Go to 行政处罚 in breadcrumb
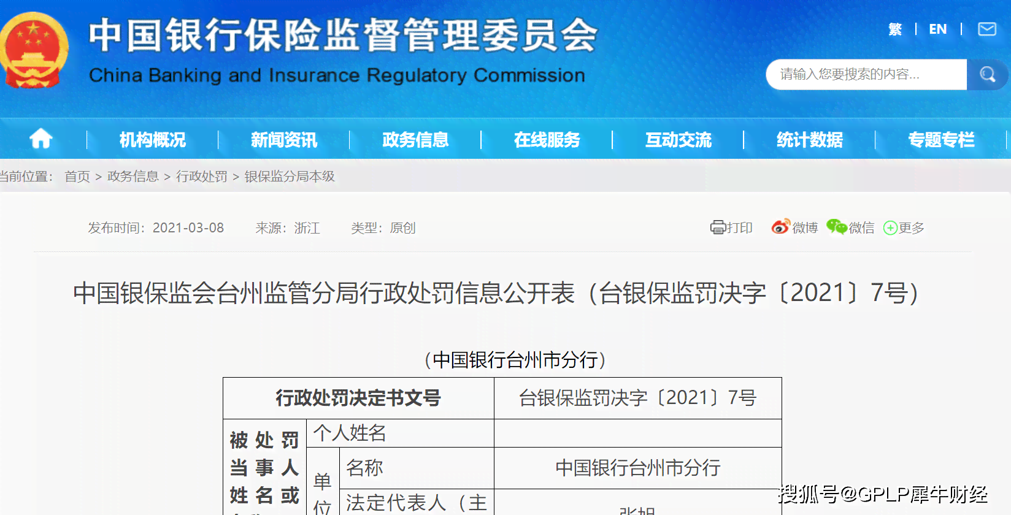Viewport: 1011px width, 515px height. [x=202, y=177]
